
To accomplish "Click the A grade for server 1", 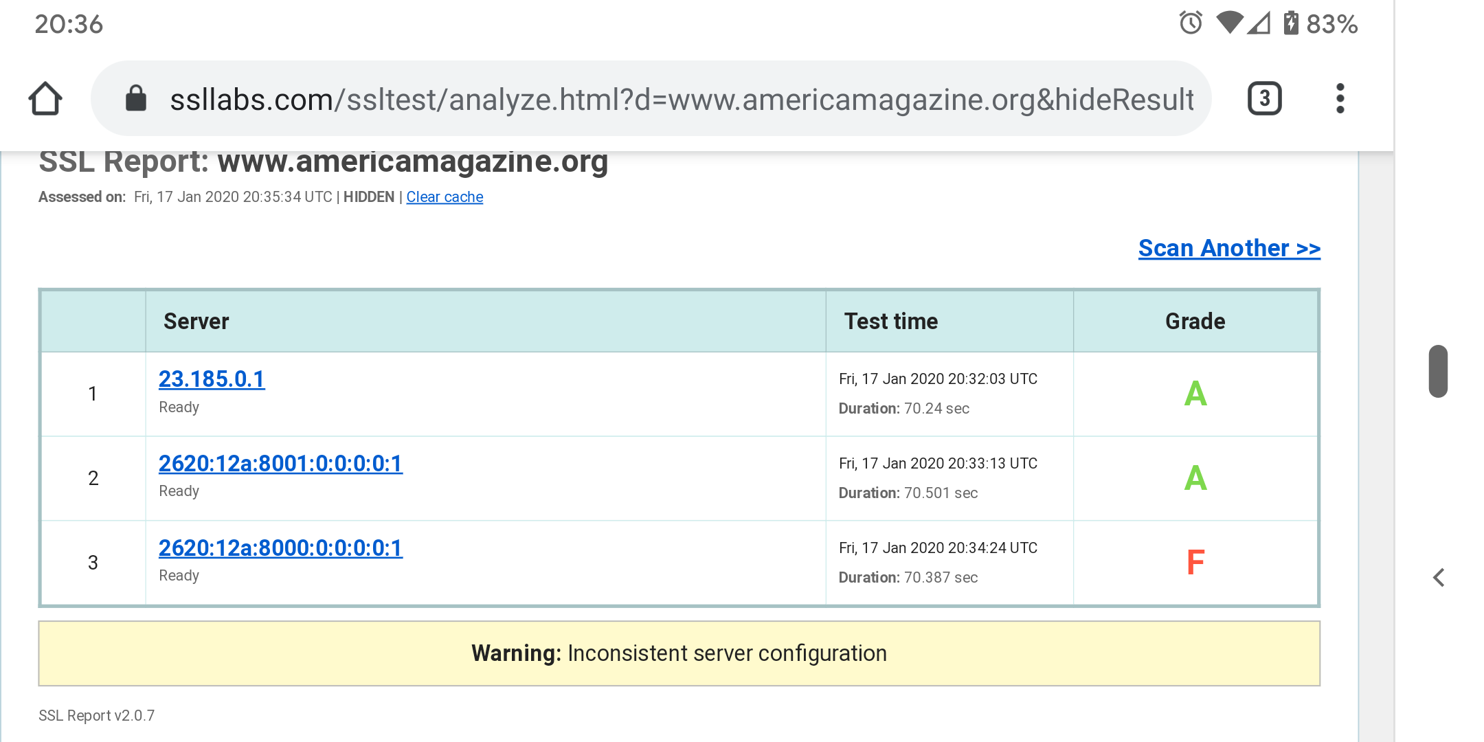I will click(x=1195, y=394).
